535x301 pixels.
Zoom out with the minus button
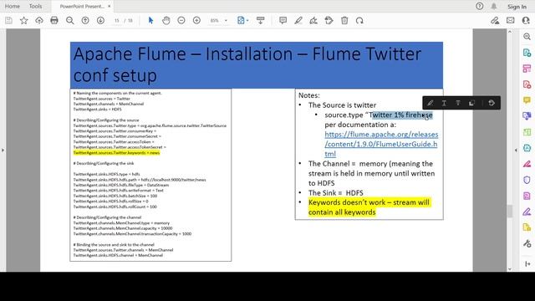coord(181,20)
